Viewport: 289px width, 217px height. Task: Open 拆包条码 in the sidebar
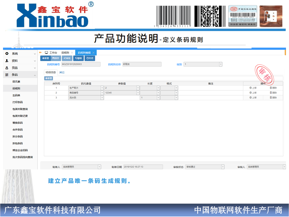click(18, 143)
